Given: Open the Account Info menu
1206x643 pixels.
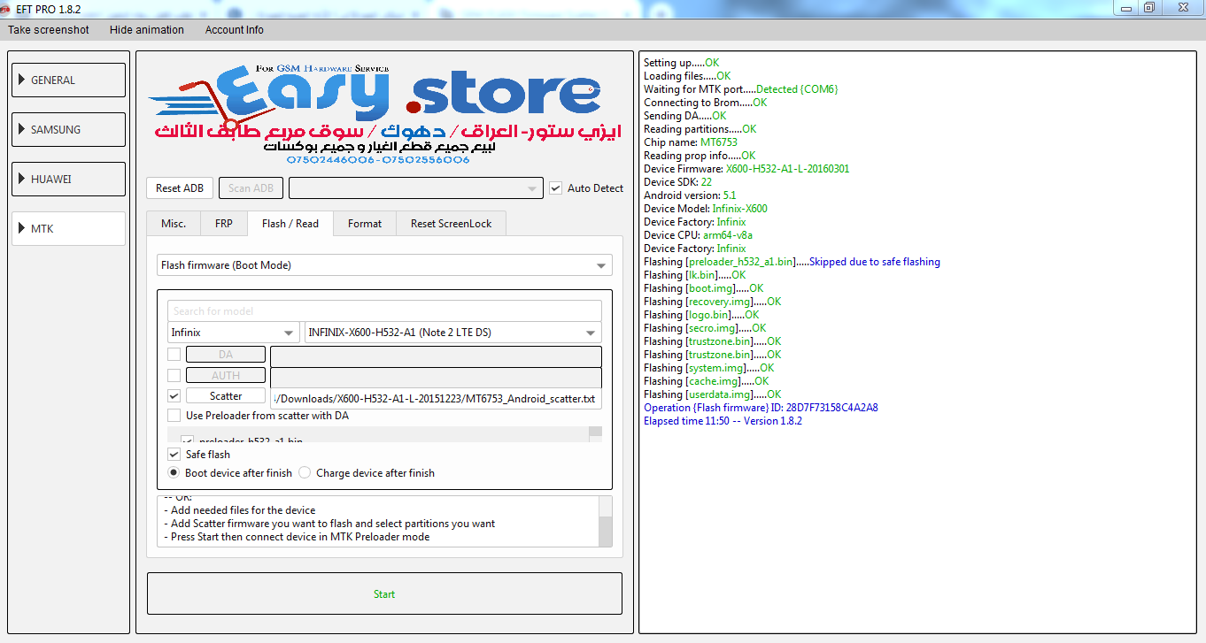Looking at the screenshot, I should [235, 30].
